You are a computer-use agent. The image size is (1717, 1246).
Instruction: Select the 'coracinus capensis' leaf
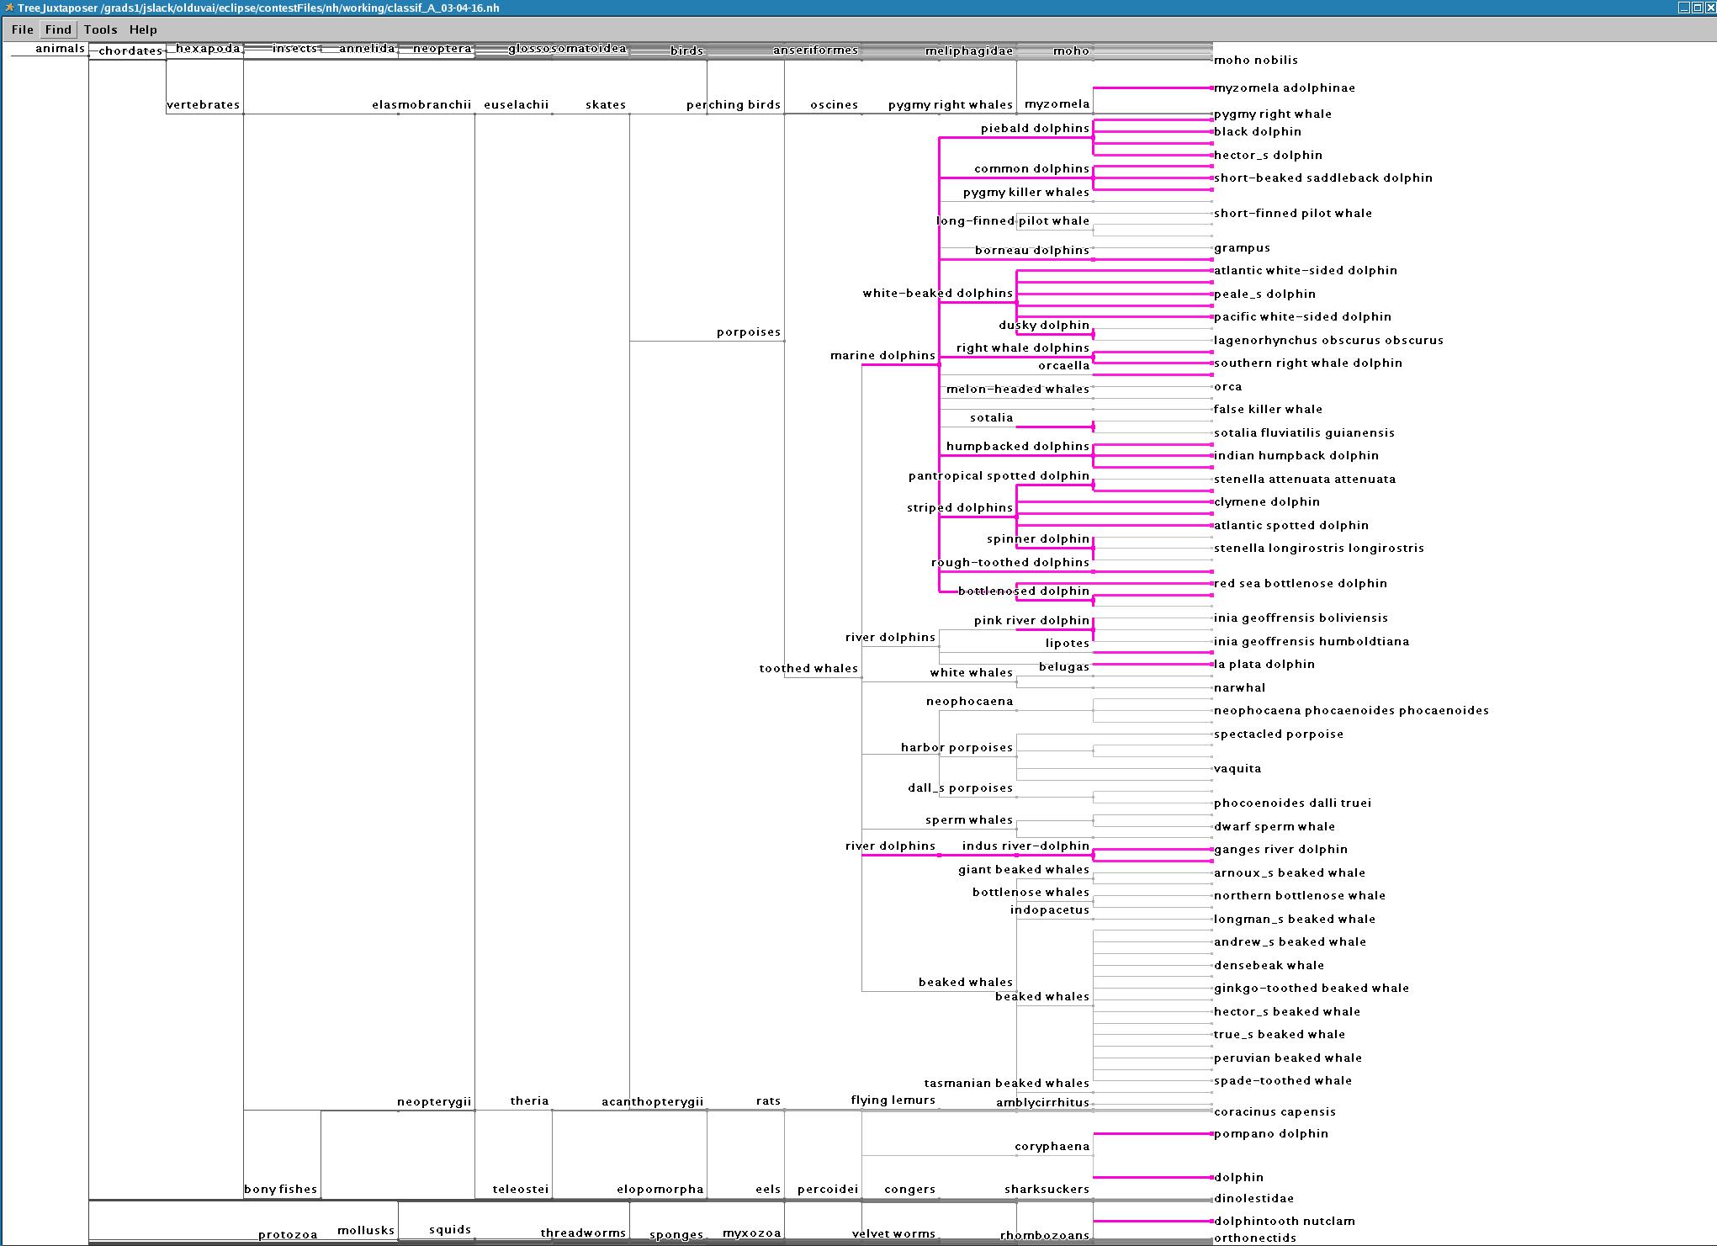coord(1275,1112)
